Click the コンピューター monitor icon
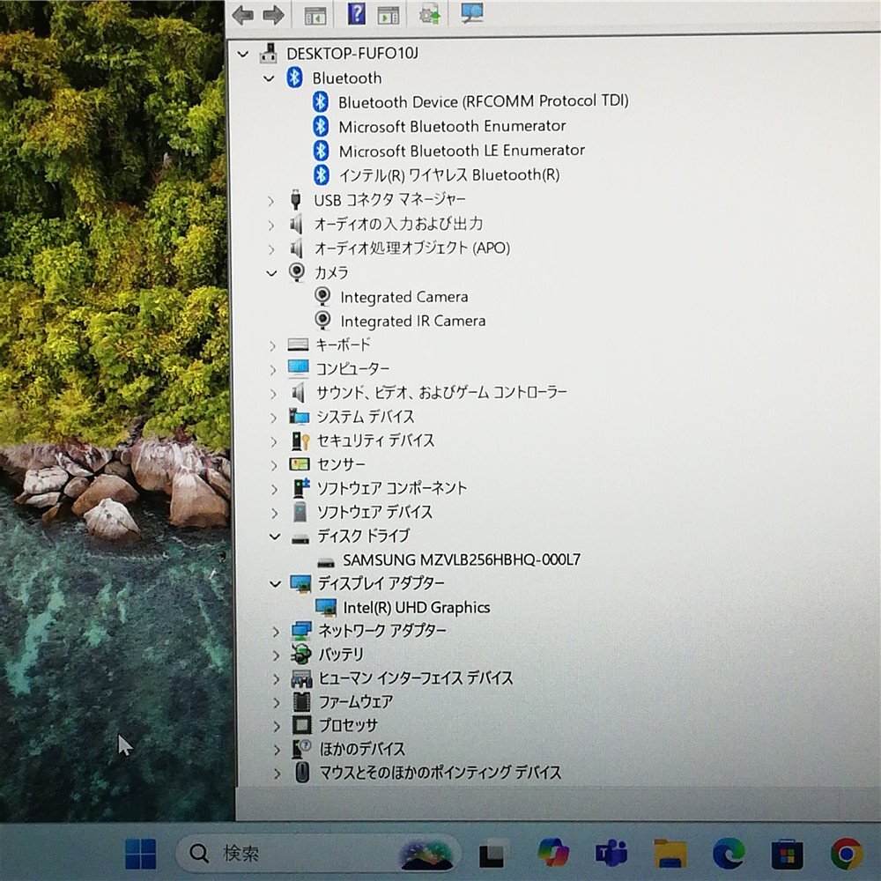 coord(299,368)
